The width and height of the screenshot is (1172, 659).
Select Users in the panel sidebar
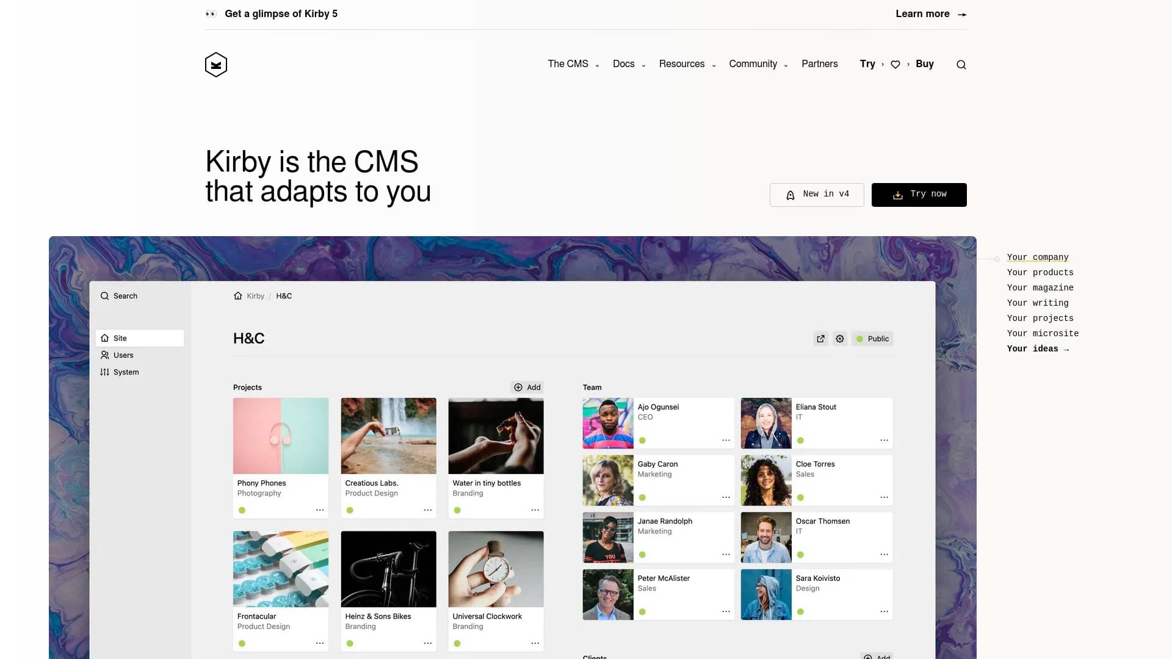pyautogui.click(x=123, y=355)
